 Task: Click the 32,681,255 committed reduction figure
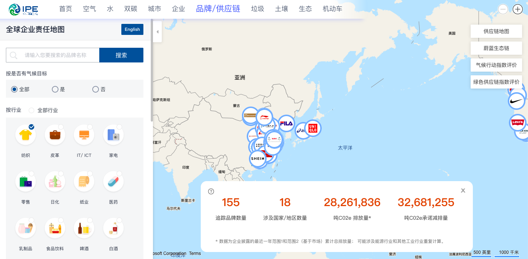pyautogui.click(x=426, y=202)
